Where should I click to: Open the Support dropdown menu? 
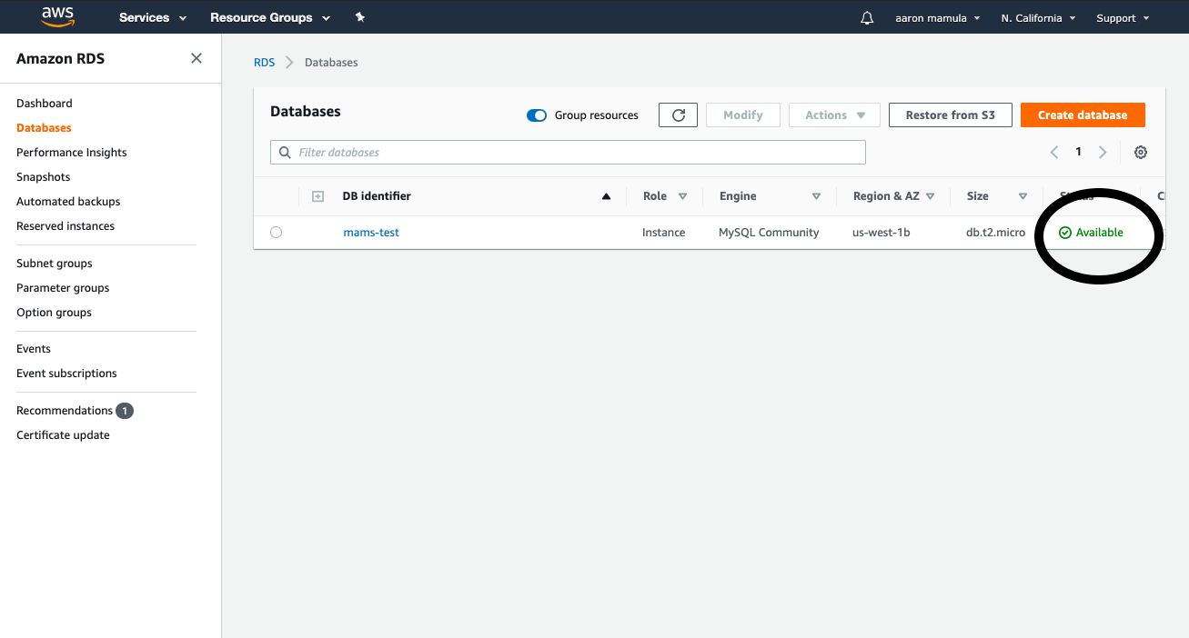pyautogui.click(x=1123, y=18)
